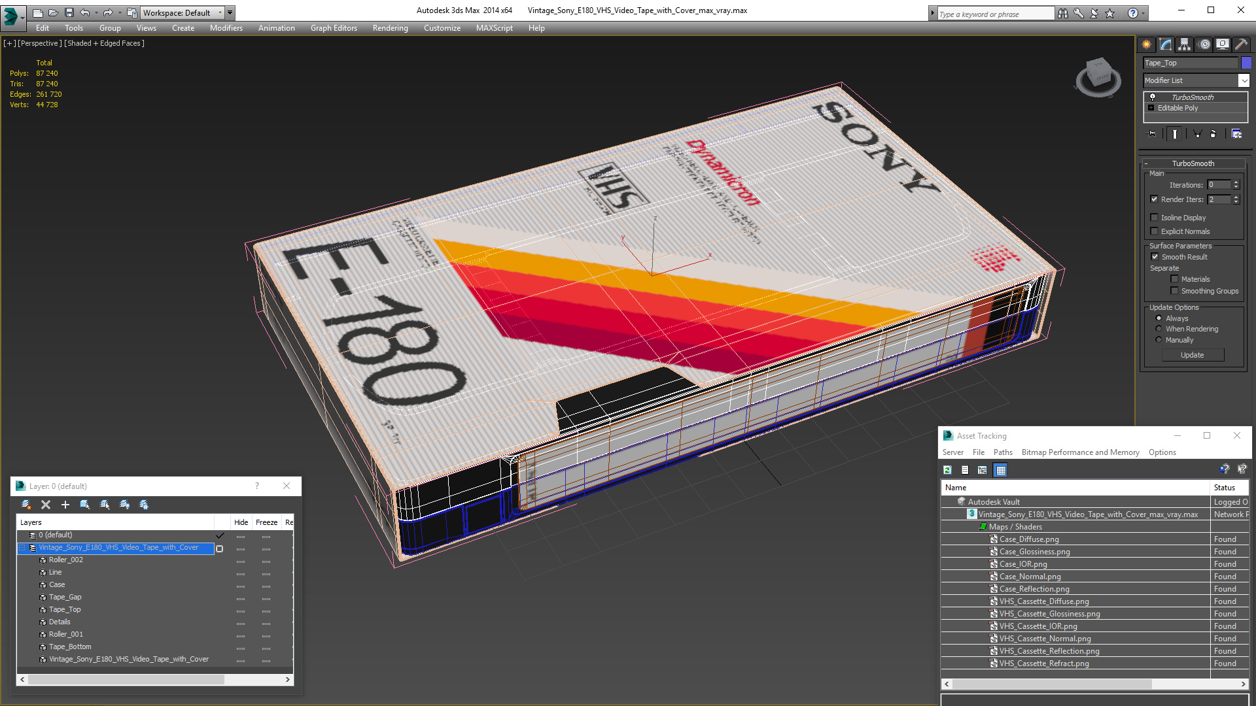1256x706 pixels.
Task: Toggle Smooth Result checkbox
Action: pyautogui.click(x=1155, y=257)
